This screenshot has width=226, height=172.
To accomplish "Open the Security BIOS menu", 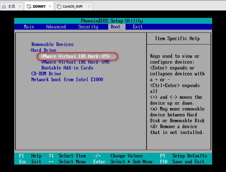I will (88, 27).
